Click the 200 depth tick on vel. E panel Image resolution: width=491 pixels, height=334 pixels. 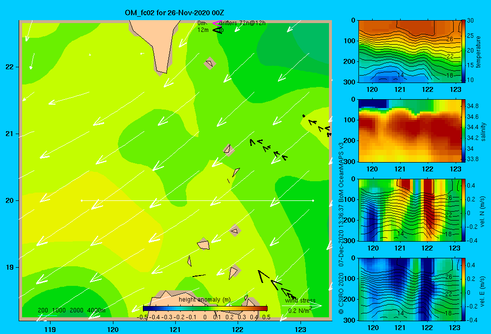349,299
